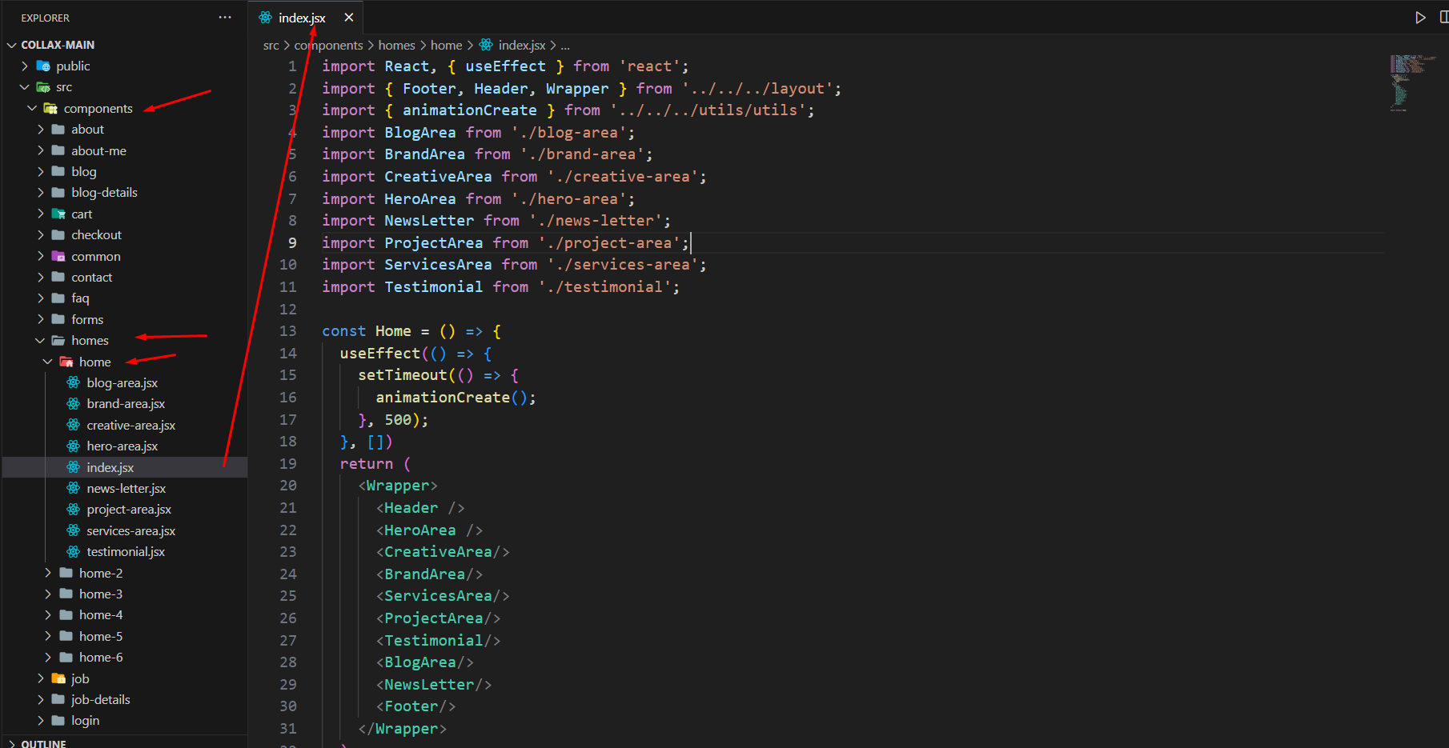Open testimonial.jsx in the explorer

pyautogui.click(x=126, y=552)
